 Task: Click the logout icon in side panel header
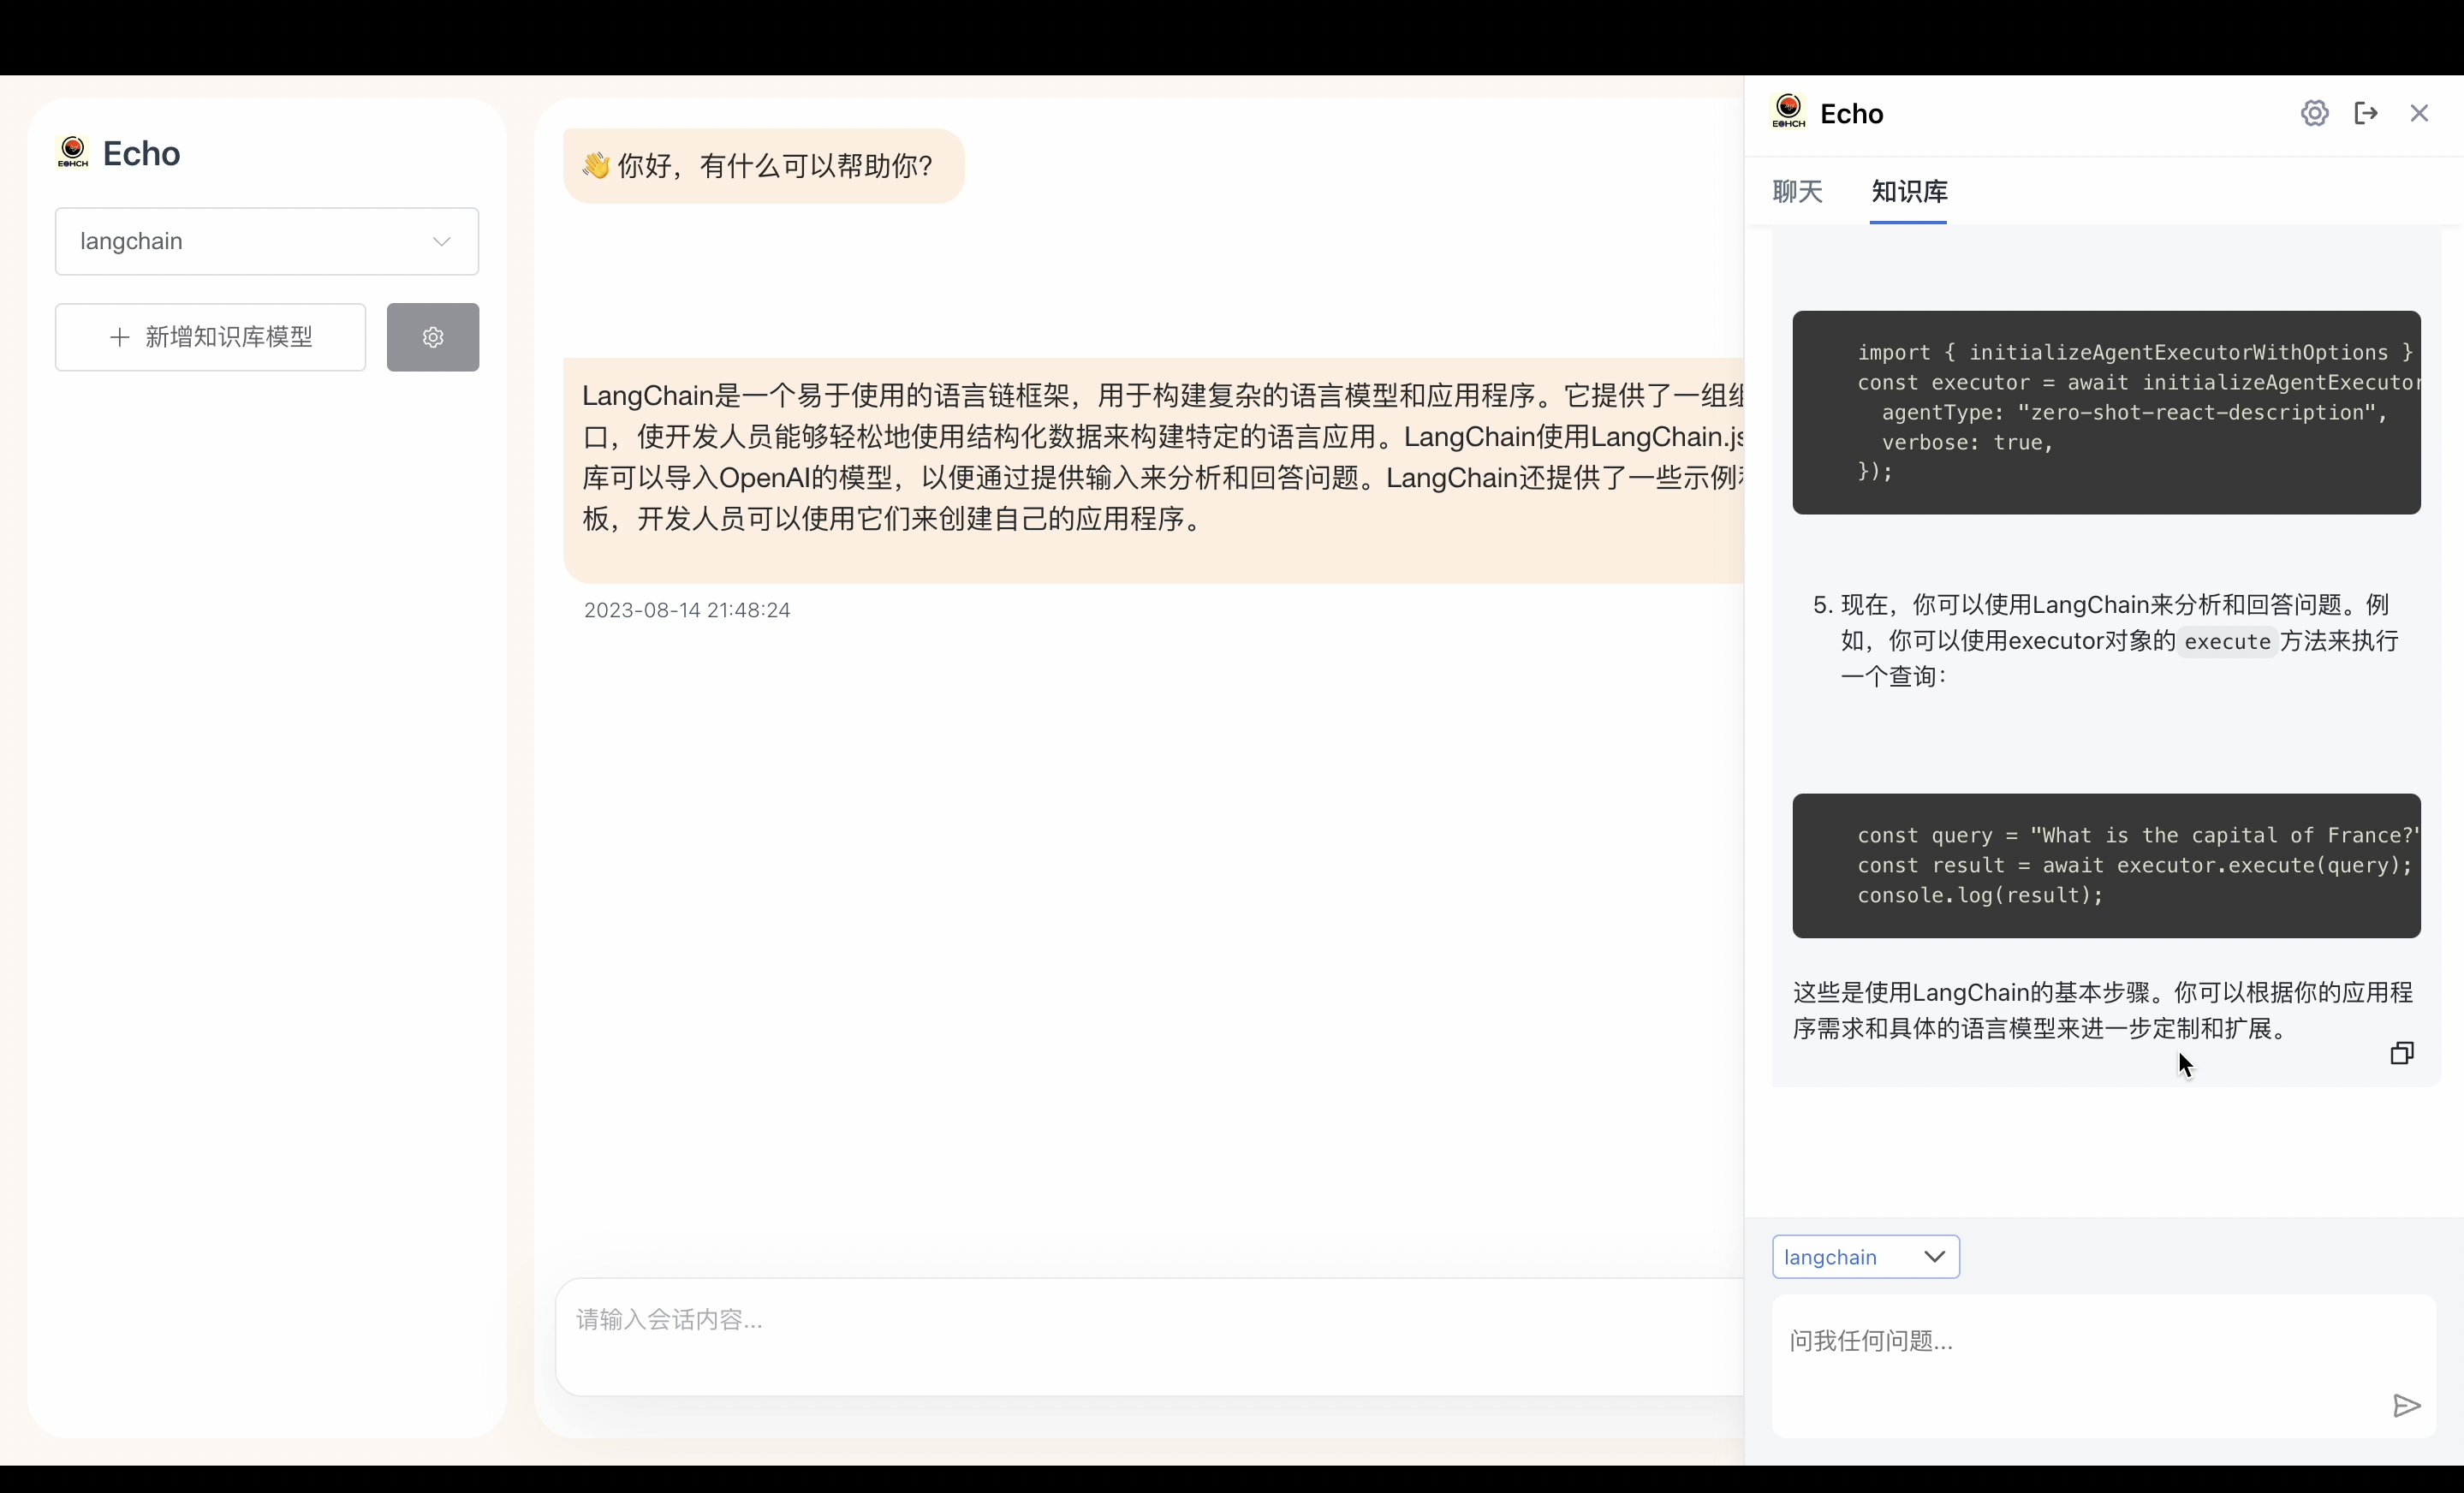pos(2366,113)
